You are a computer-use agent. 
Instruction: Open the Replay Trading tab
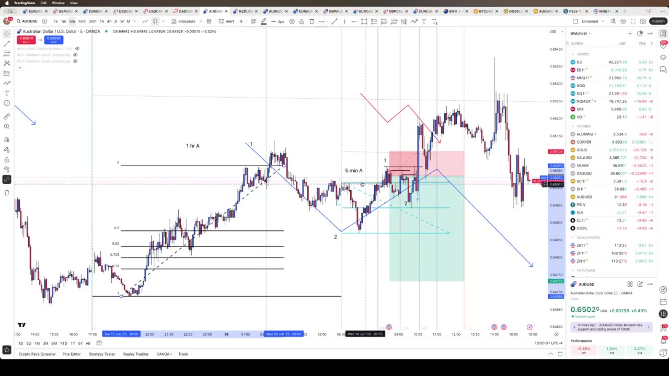(x=135, y=354)
